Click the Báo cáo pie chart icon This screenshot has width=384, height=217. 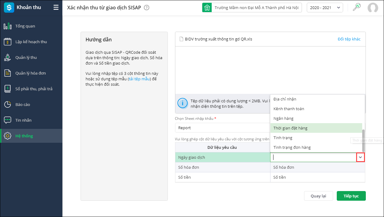coord(8,104)
